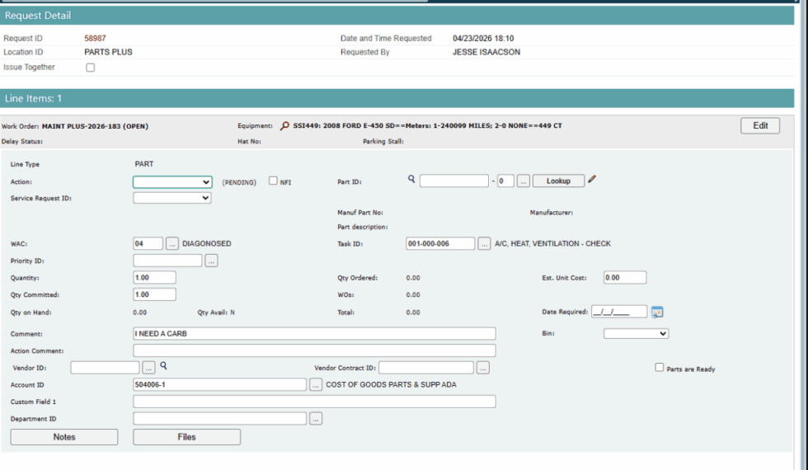
Task: Click the date text 04/23/2026 18:10
Action: click(x=483, y=39)
